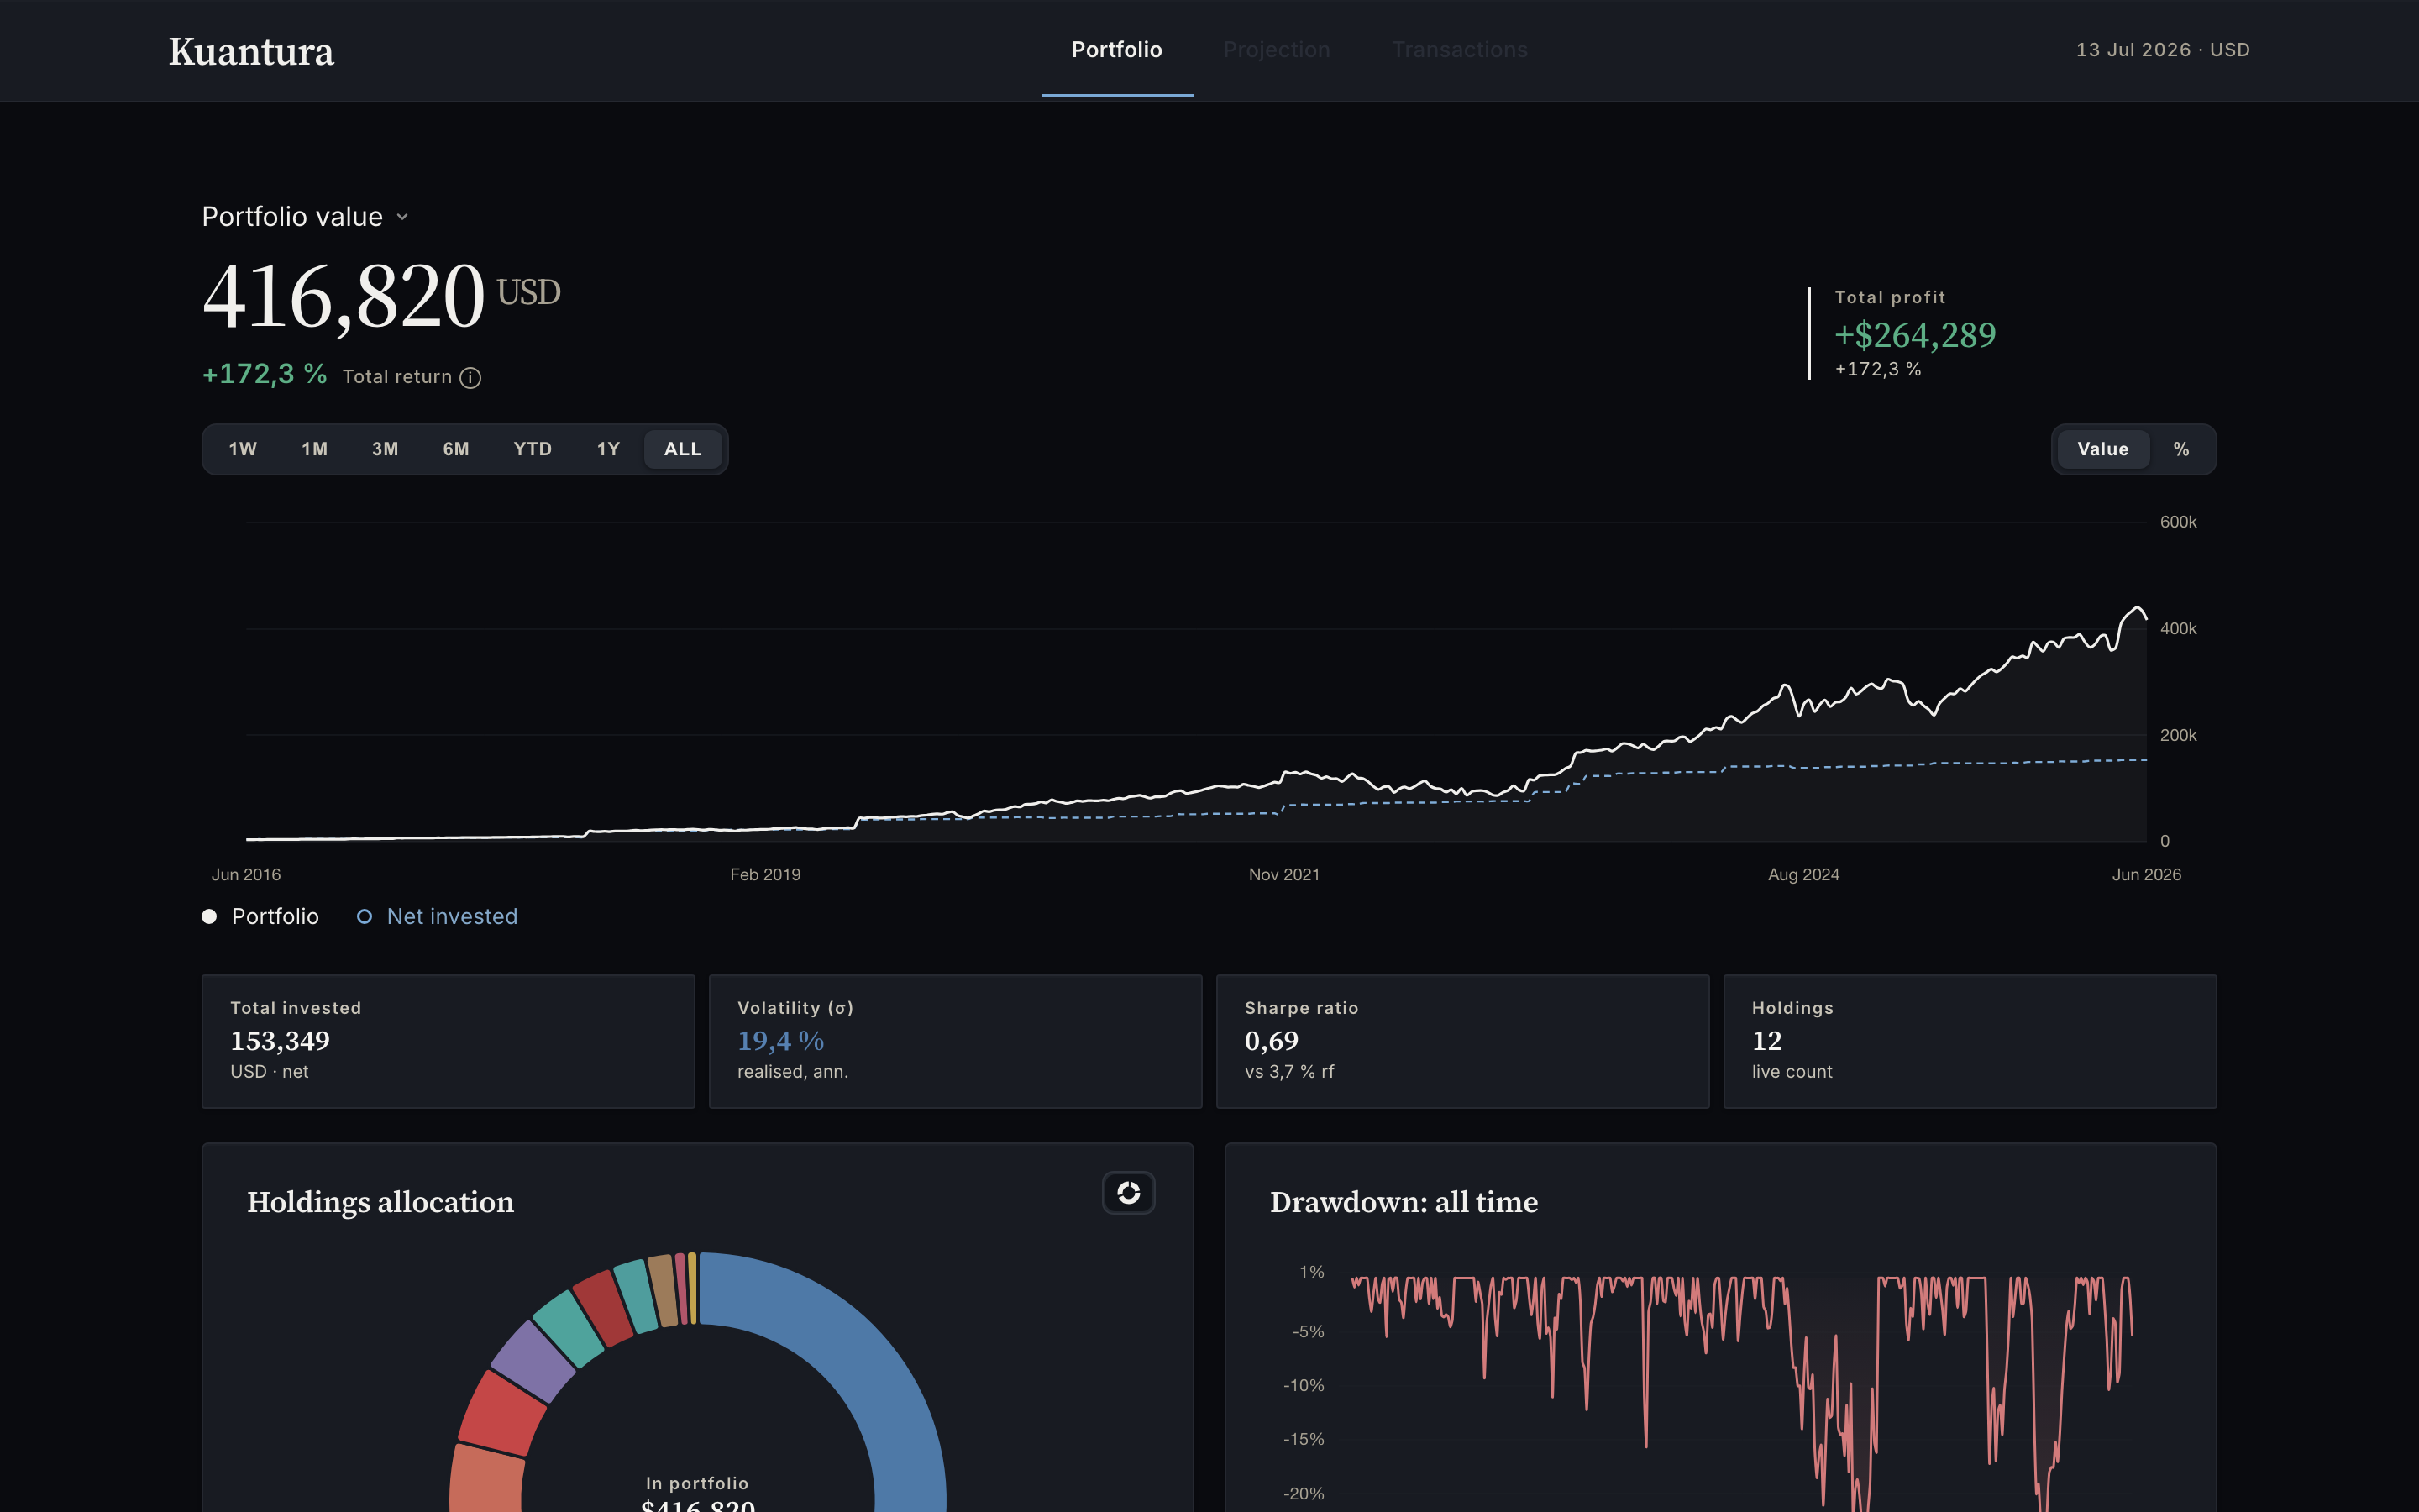This screenshot has width=2419, height=1512.
Task: Choose the 3M time range
Action: pyautogui.click(x=385, y=449)
